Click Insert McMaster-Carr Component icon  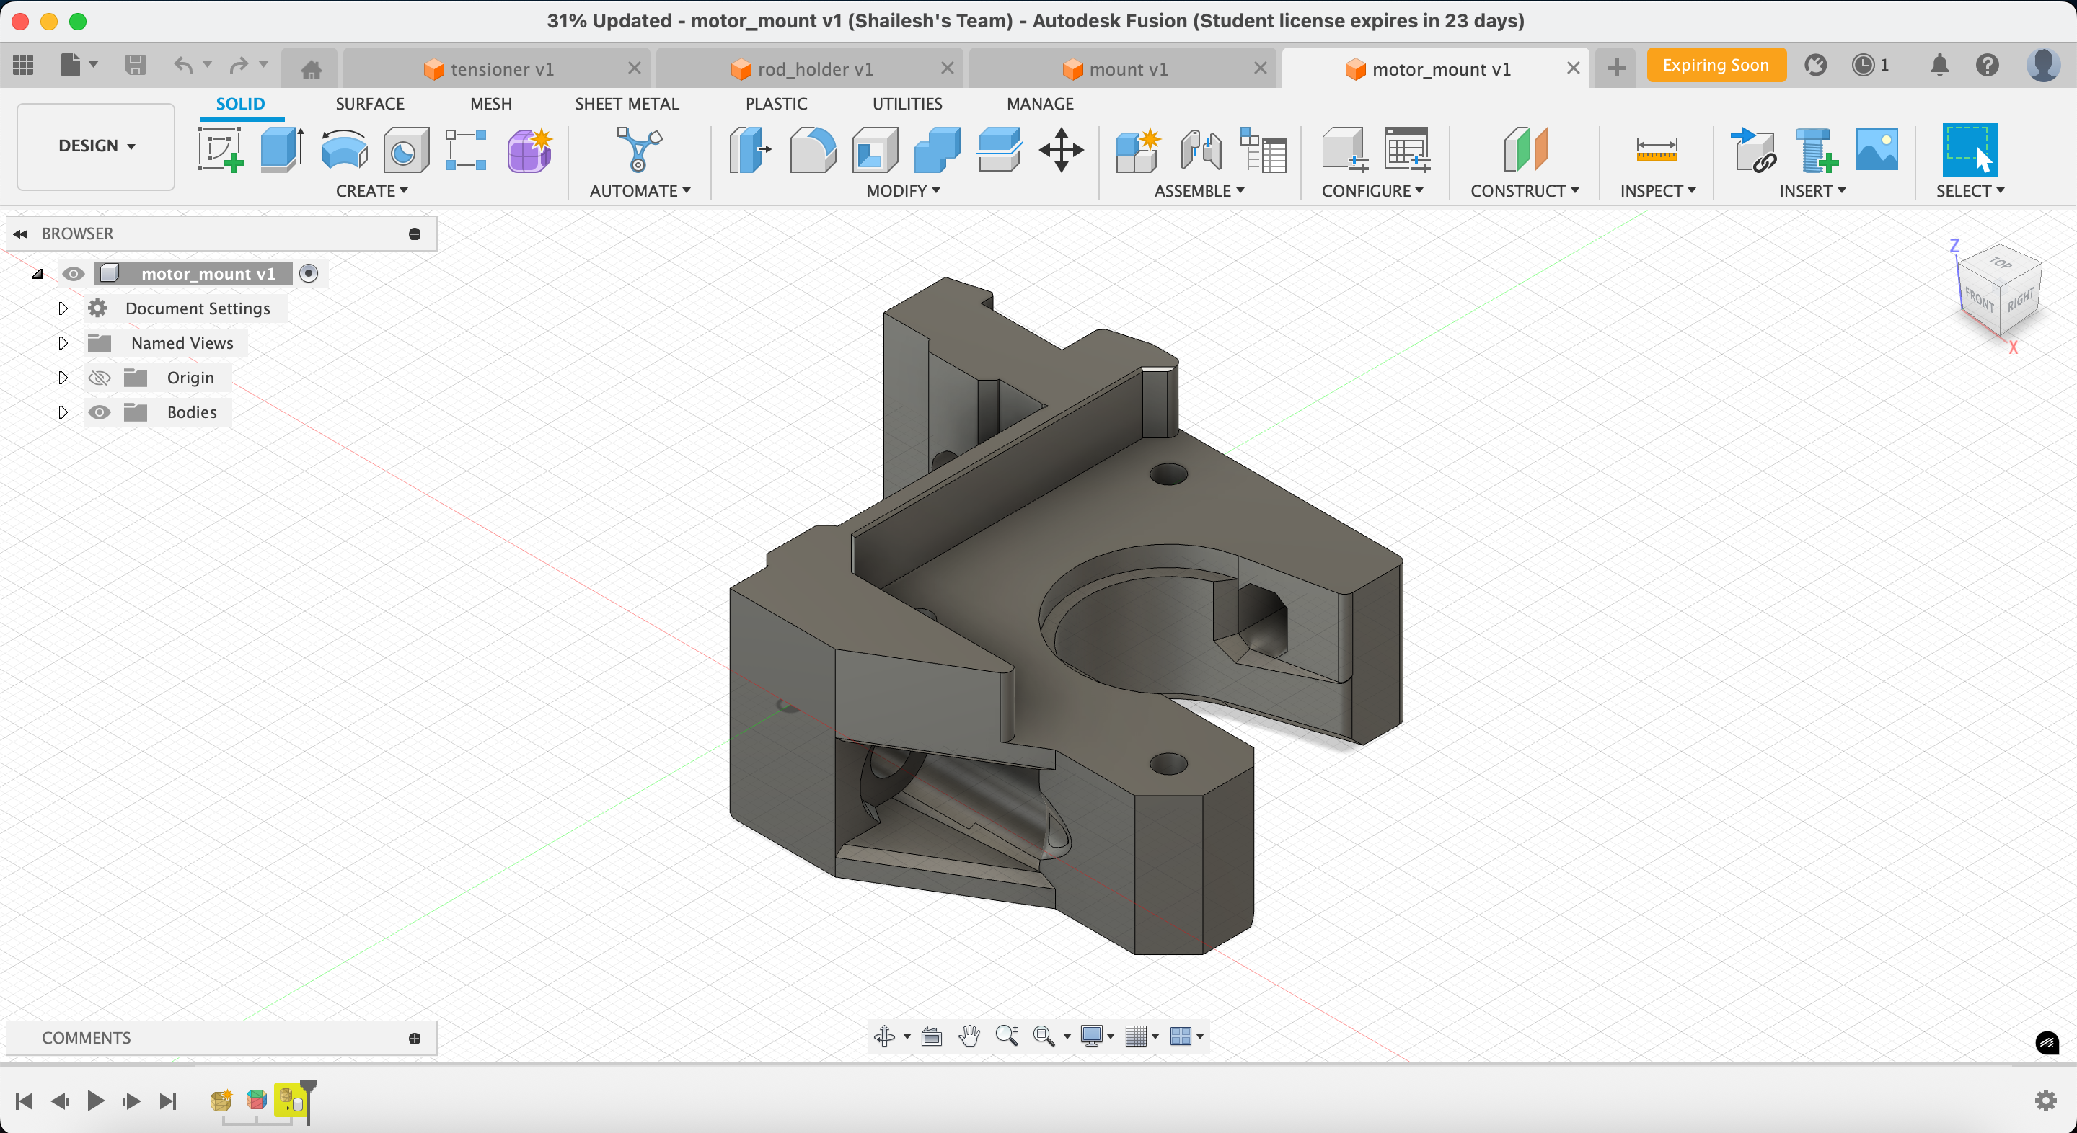click(x=1816, y=149)
